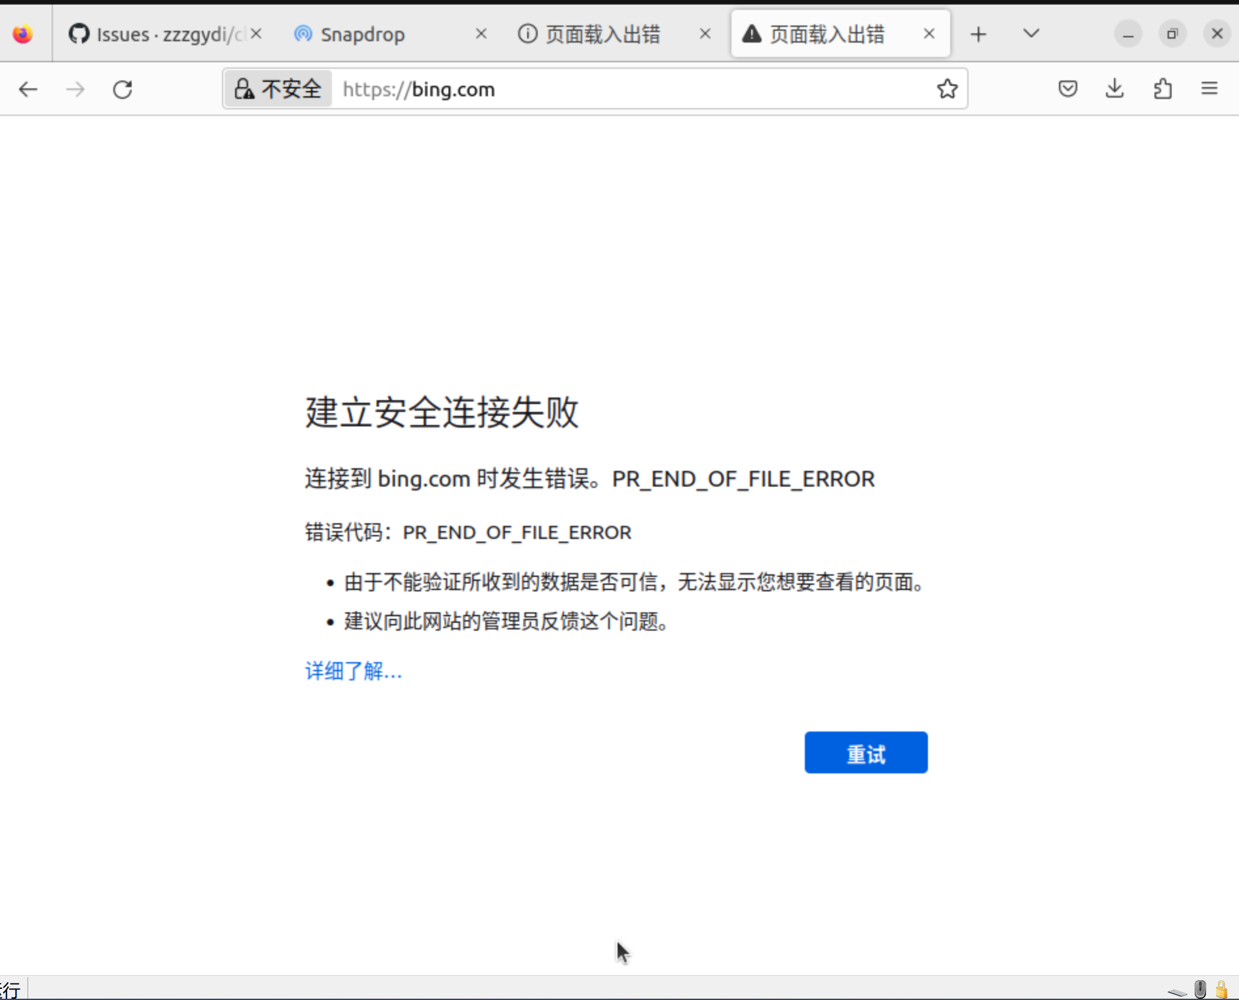This screenshot has width=1239, height=1000.
Task: Click the Snapdrop favicon on second tab
Action: [303, 33]
